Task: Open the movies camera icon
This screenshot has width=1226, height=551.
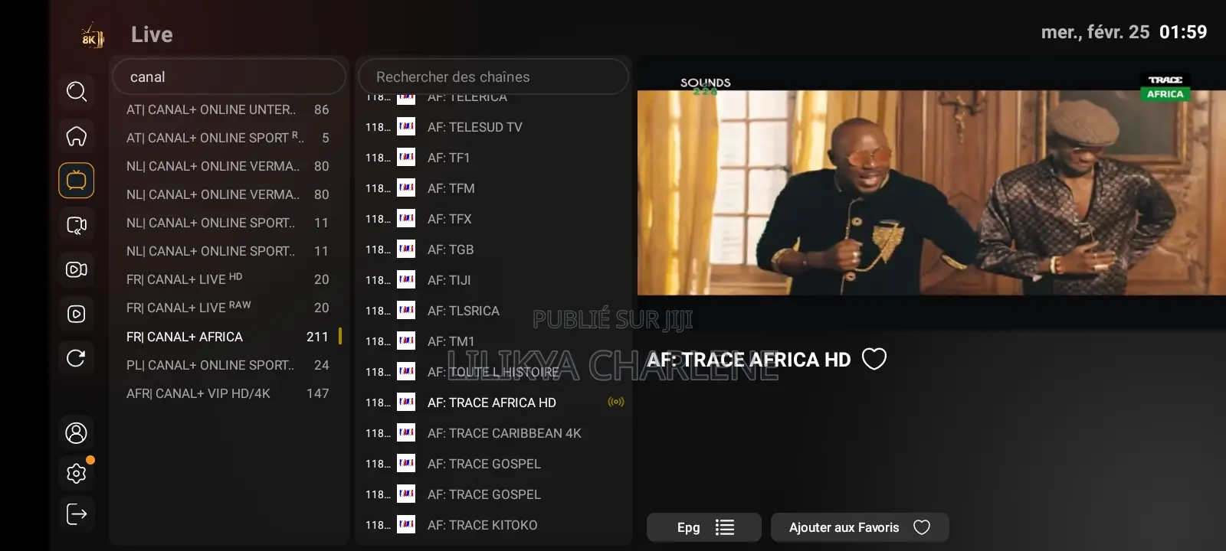Action: click(x=77, y=269)
